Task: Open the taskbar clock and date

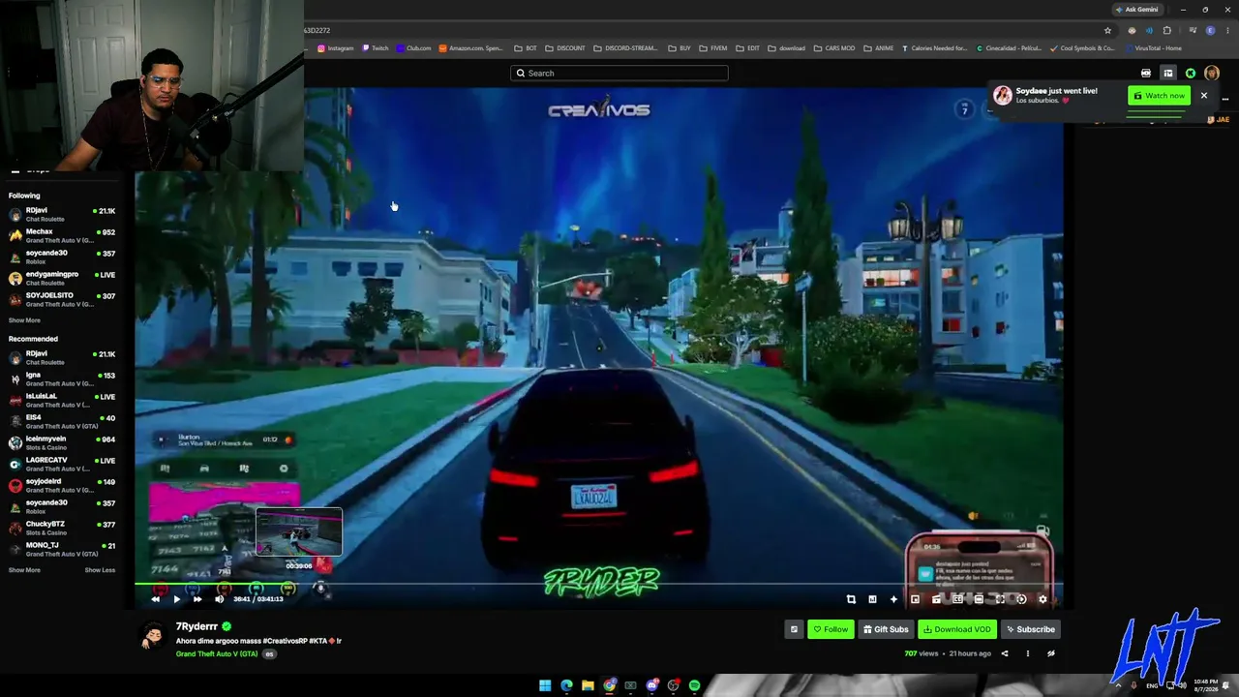Action: [1205, 686]
